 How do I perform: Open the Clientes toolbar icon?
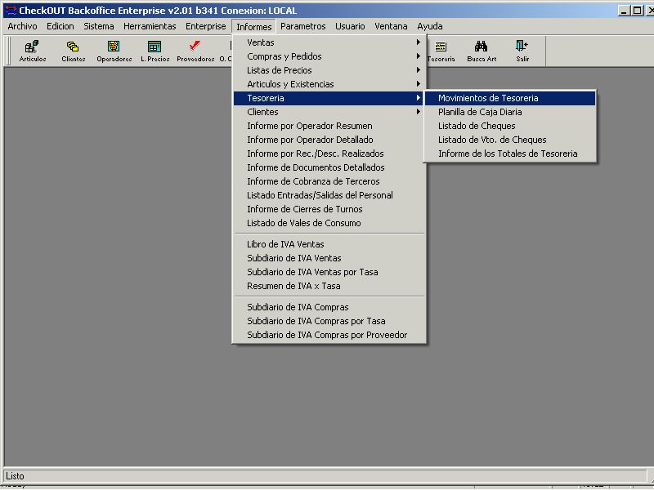73,51
